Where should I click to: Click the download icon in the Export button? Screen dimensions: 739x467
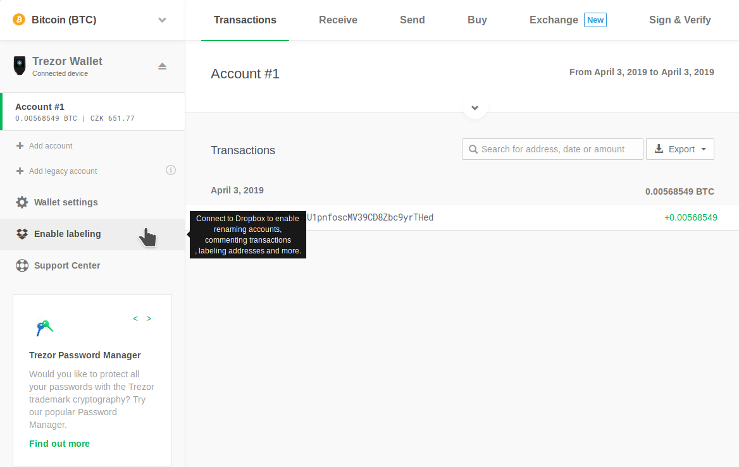point(659,149)
